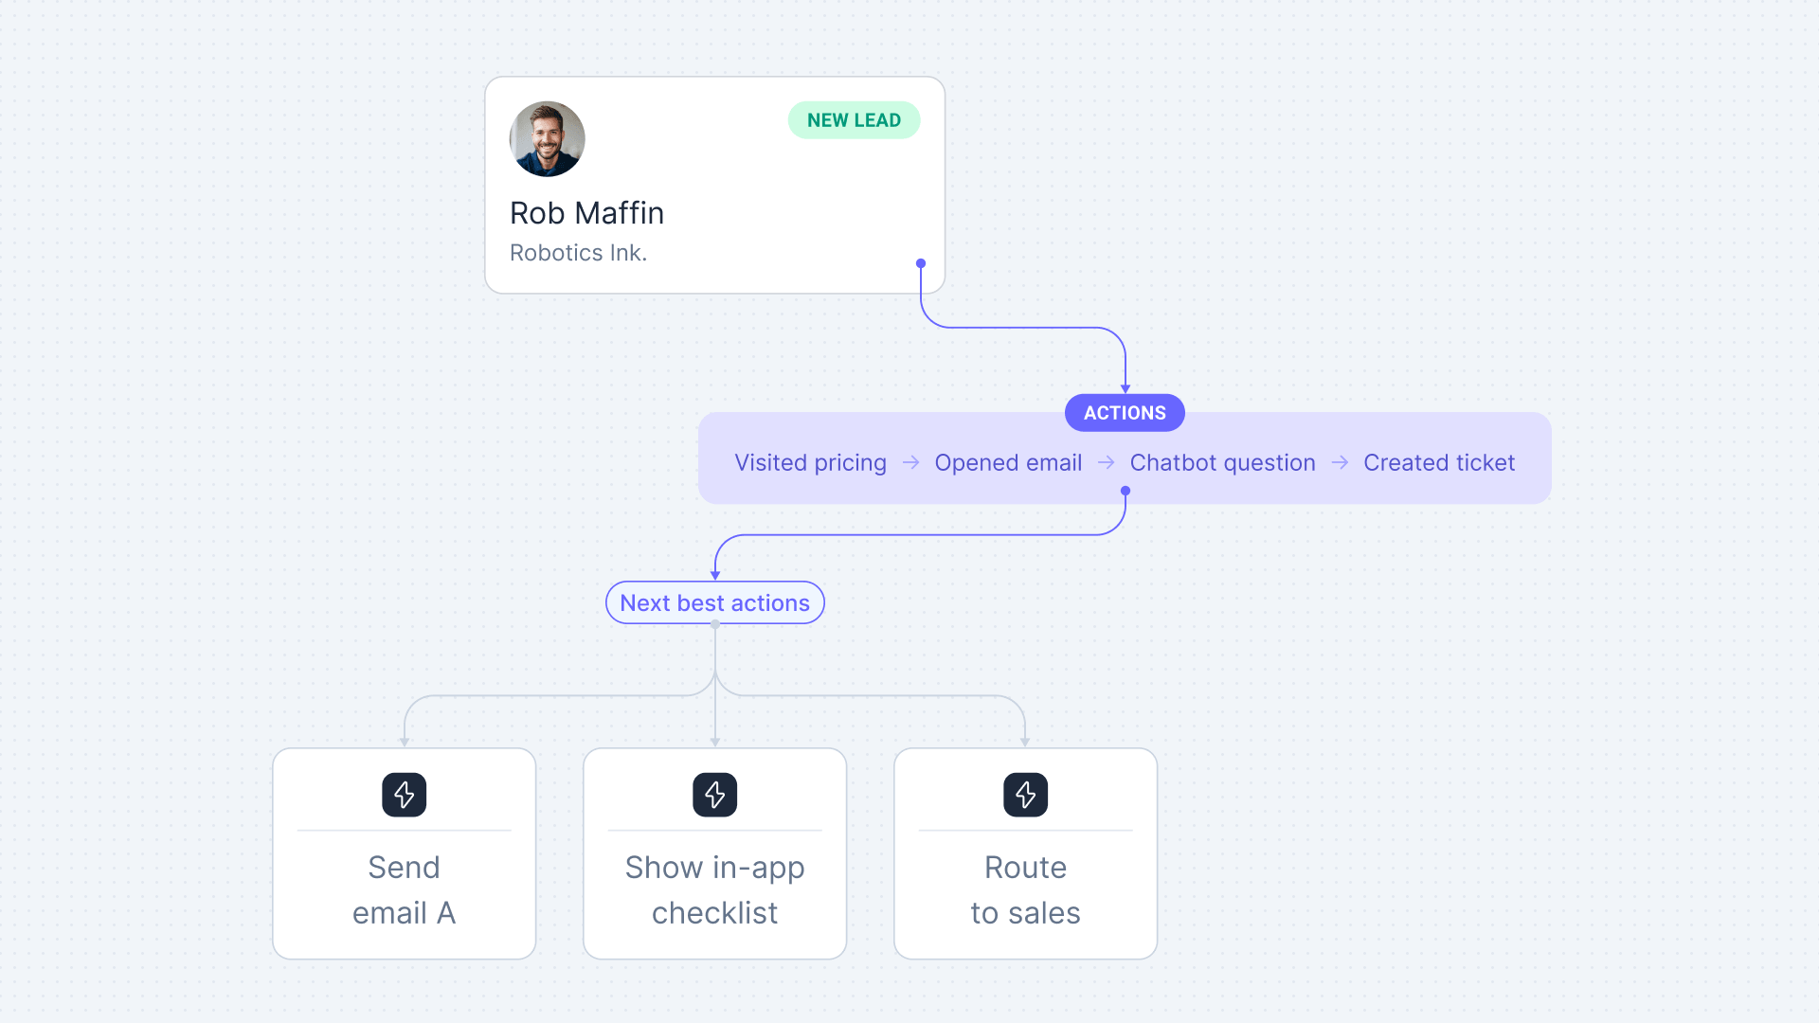The image size is (1819, 1023).
Task: Toggle the ACTIONS pill label
Action: [1125, 413]
